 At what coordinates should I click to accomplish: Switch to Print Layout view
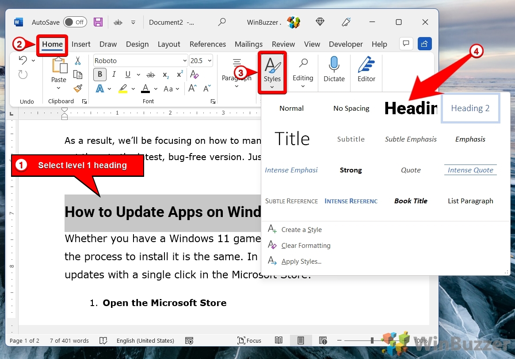pyautogui.click(x=301, y=340)
